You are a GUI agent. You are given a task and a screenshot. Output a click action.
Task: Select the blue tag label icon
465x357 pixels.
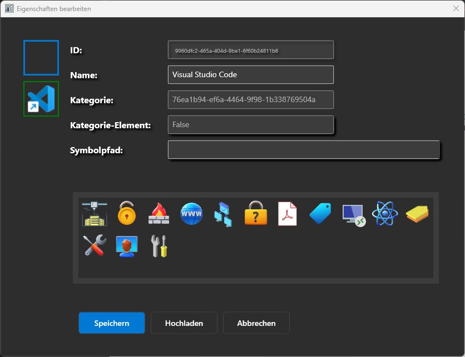320,213
